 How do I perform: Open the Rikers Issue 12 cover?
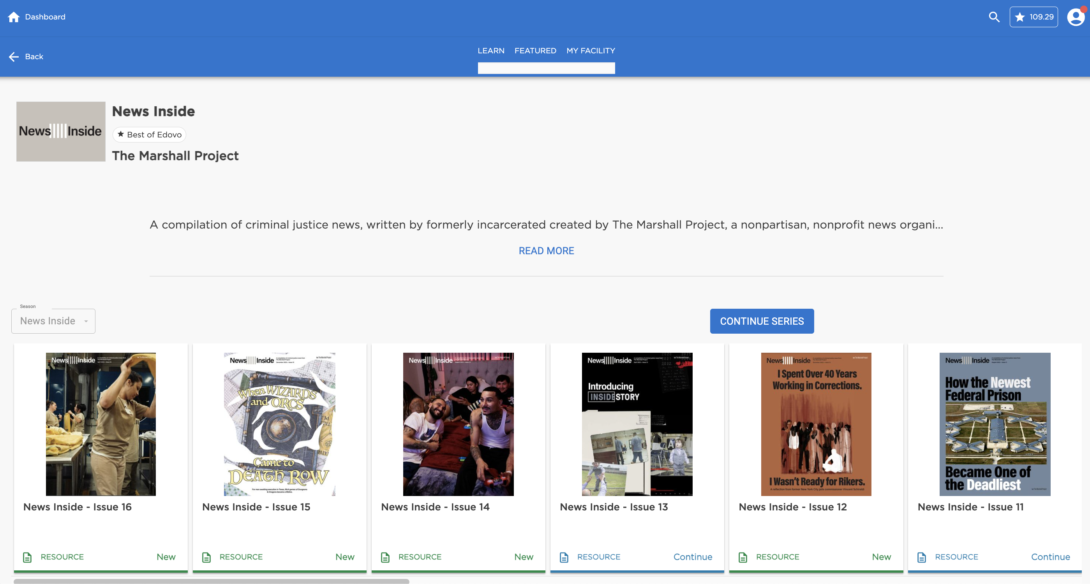(816, 424)
